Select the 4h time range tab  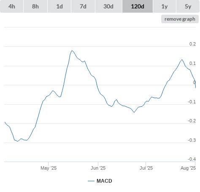pyautogui.click(x=12, y=6)
